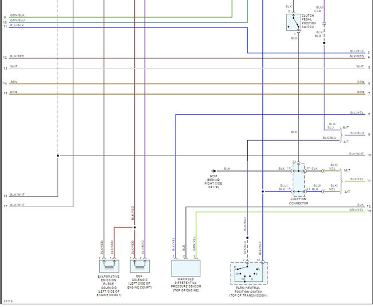Viewport: 373px width, 307px height.
Task: Click the EGR Solenoid Left Side label
Action: click(139, 282)
